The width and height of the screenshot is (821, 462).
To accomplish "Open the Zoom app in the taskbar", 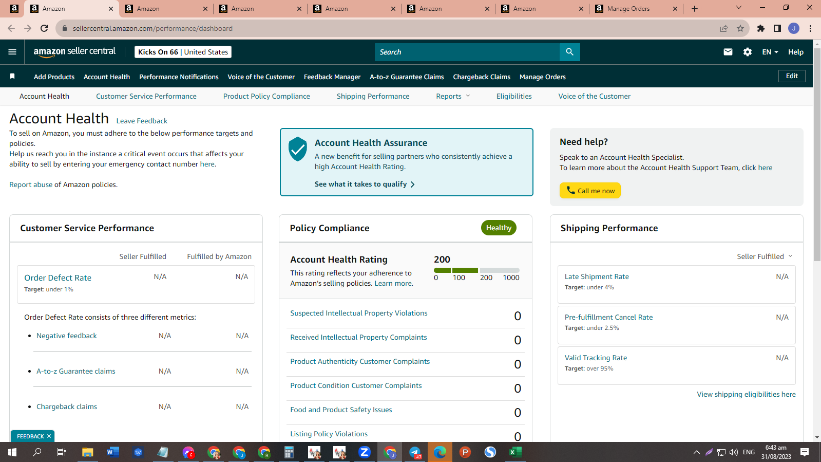I will [x=365, y=452].
